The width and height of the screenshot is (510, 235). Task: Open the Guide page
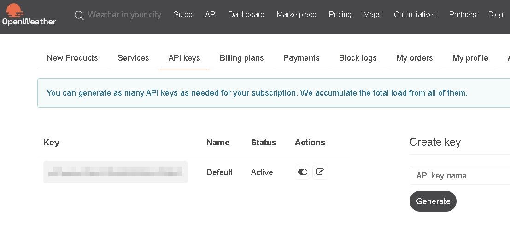coord(182,15)
